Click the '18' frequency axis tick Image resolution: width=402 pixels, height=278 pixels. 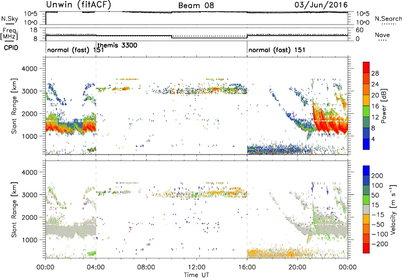point(34,30)
